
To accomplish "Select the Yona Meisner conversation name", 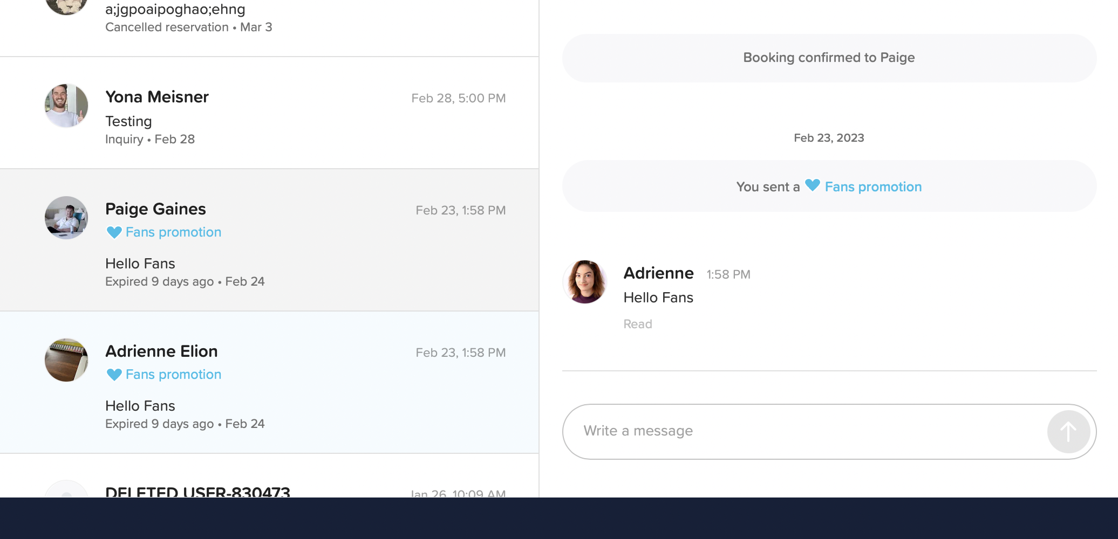I will pos(156,97).
